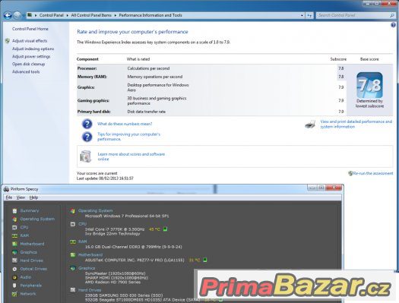
Task: Click the Processor row in the score table
Action: point(211,68)
